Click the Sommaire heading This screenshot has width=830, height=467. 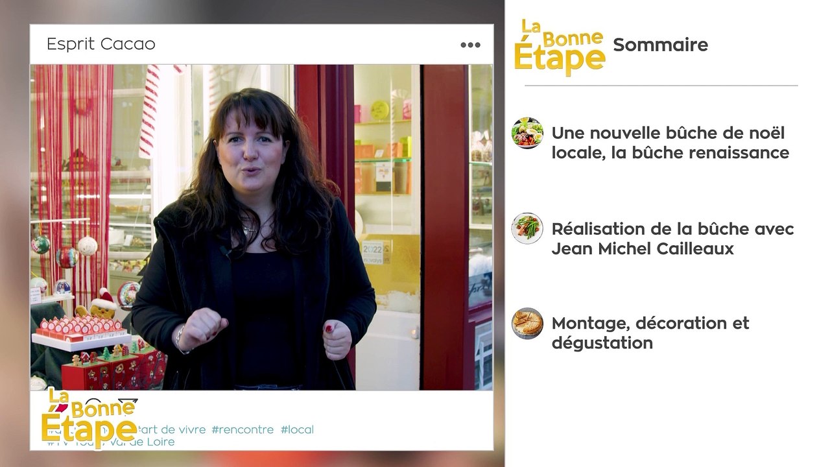660,45
